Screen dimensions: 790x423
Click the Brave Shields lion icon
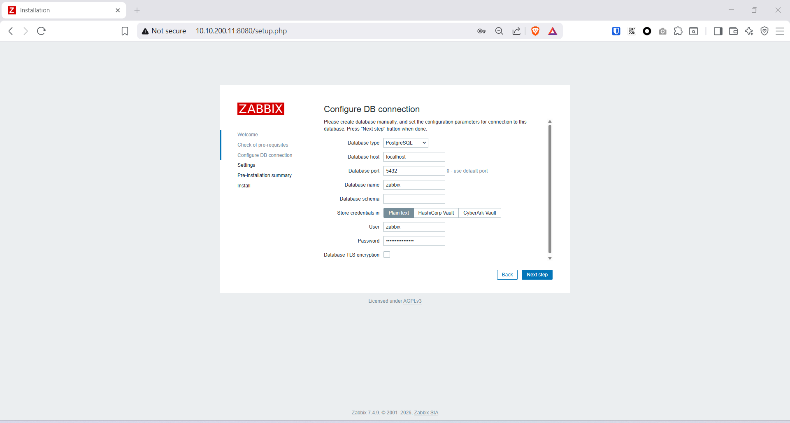pos(535,31)
